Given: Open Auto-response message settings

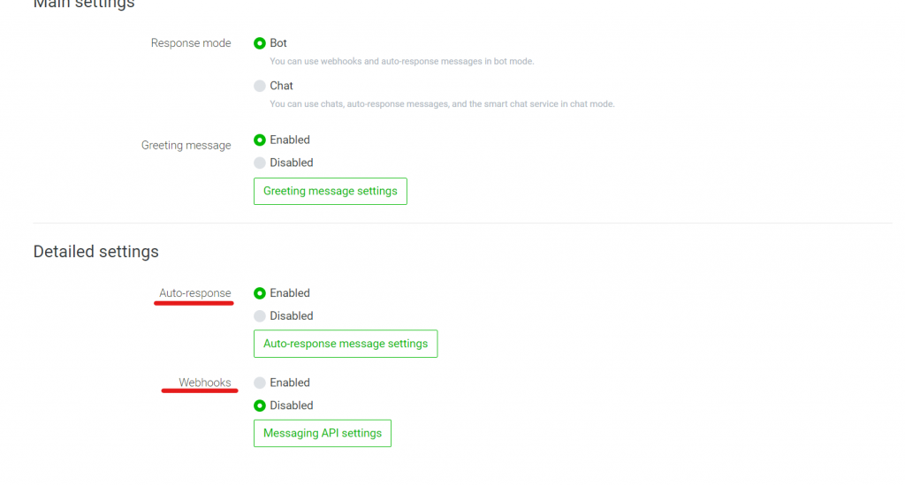Looking at the screenshot, I should [345, 344].
